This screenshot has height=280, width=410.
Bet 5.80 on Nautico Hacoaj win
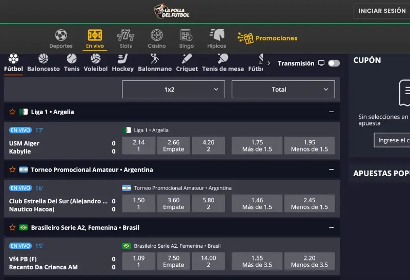[x=209, y=203]
